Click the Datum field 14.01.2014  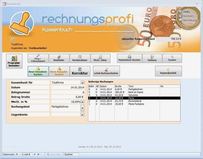pyautogui.click(x=68, y=87)
